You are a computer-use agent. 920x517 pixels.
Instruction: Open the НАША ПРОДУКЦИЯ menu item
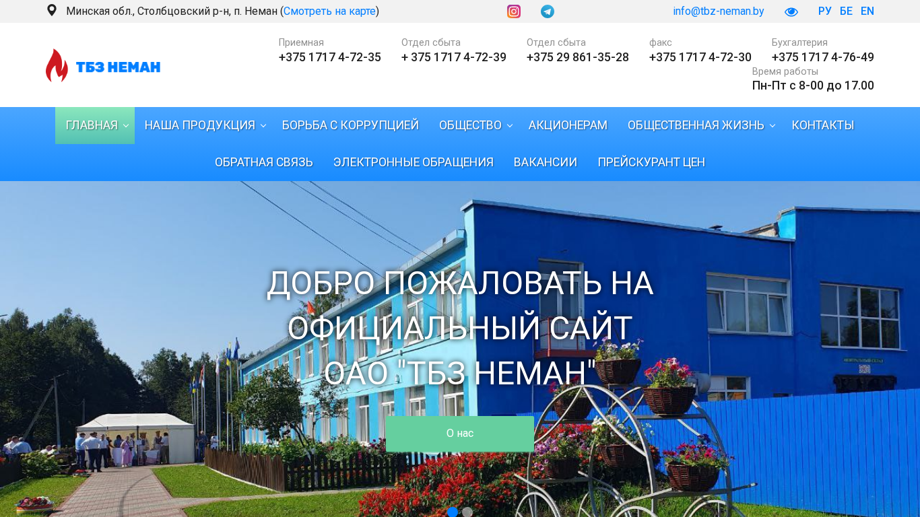pos(200,125)
